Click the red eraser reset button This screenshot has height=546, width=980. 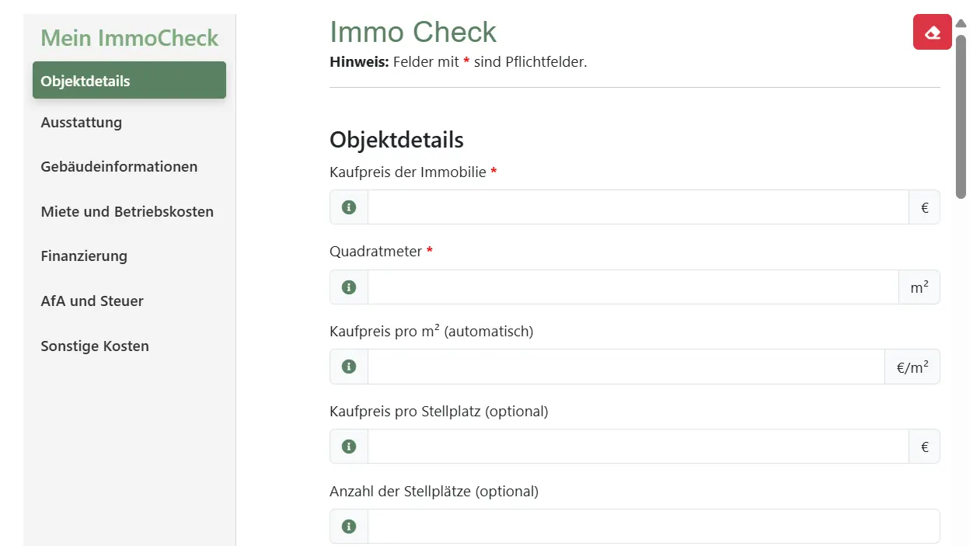click(932, 33)
